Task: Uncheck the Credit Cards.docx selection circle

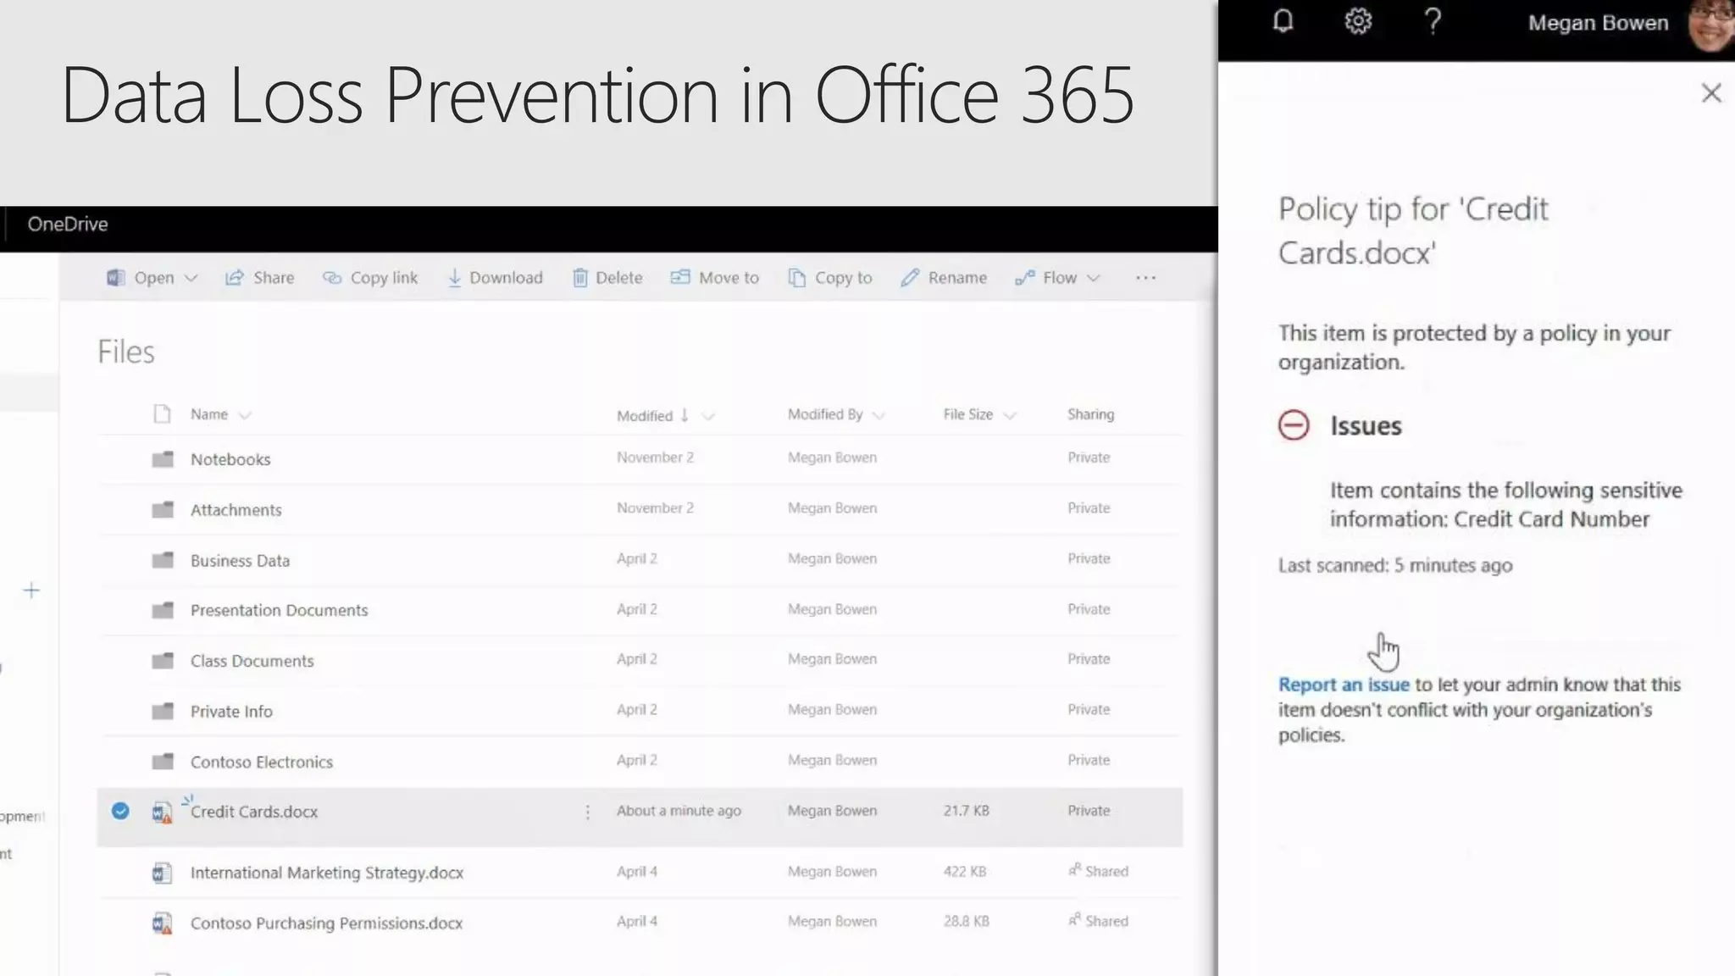Action: tap(120, 812)
